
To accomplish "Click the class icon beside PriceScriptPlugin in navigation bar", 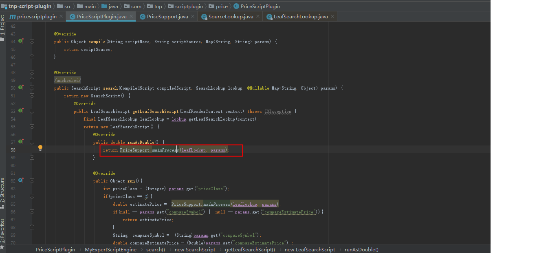I will [x=236, y=7].
